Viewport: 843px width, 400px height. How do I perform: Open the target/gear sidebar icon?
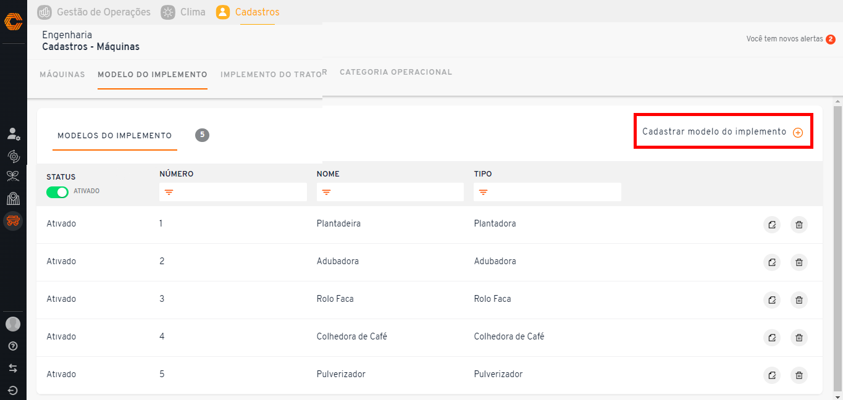coord(13,156)
